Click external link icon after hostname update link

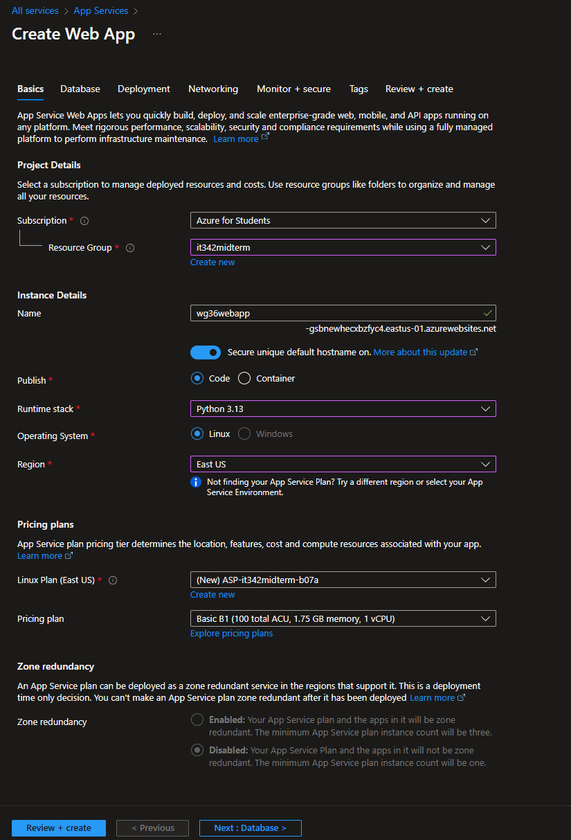(474, 352)
